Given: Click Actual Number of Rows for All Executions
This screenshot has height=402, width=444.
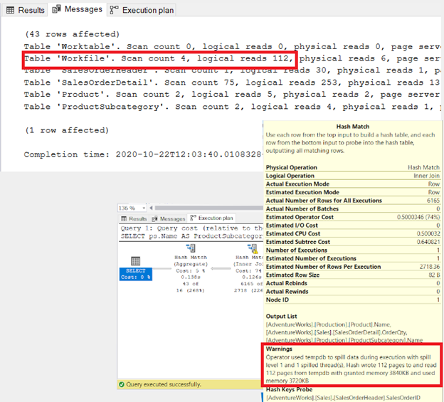Looking at the screenshot, I should pos(352,201).
